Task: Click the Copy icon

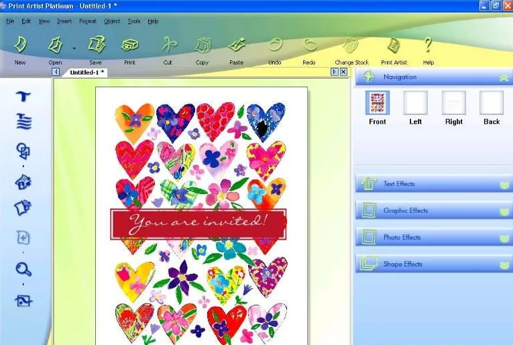Action: point(203,45)
